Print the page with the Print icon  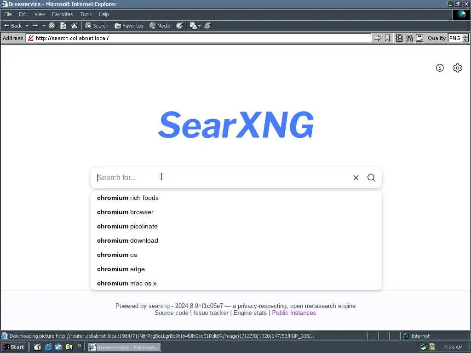[x=207, y=26]
